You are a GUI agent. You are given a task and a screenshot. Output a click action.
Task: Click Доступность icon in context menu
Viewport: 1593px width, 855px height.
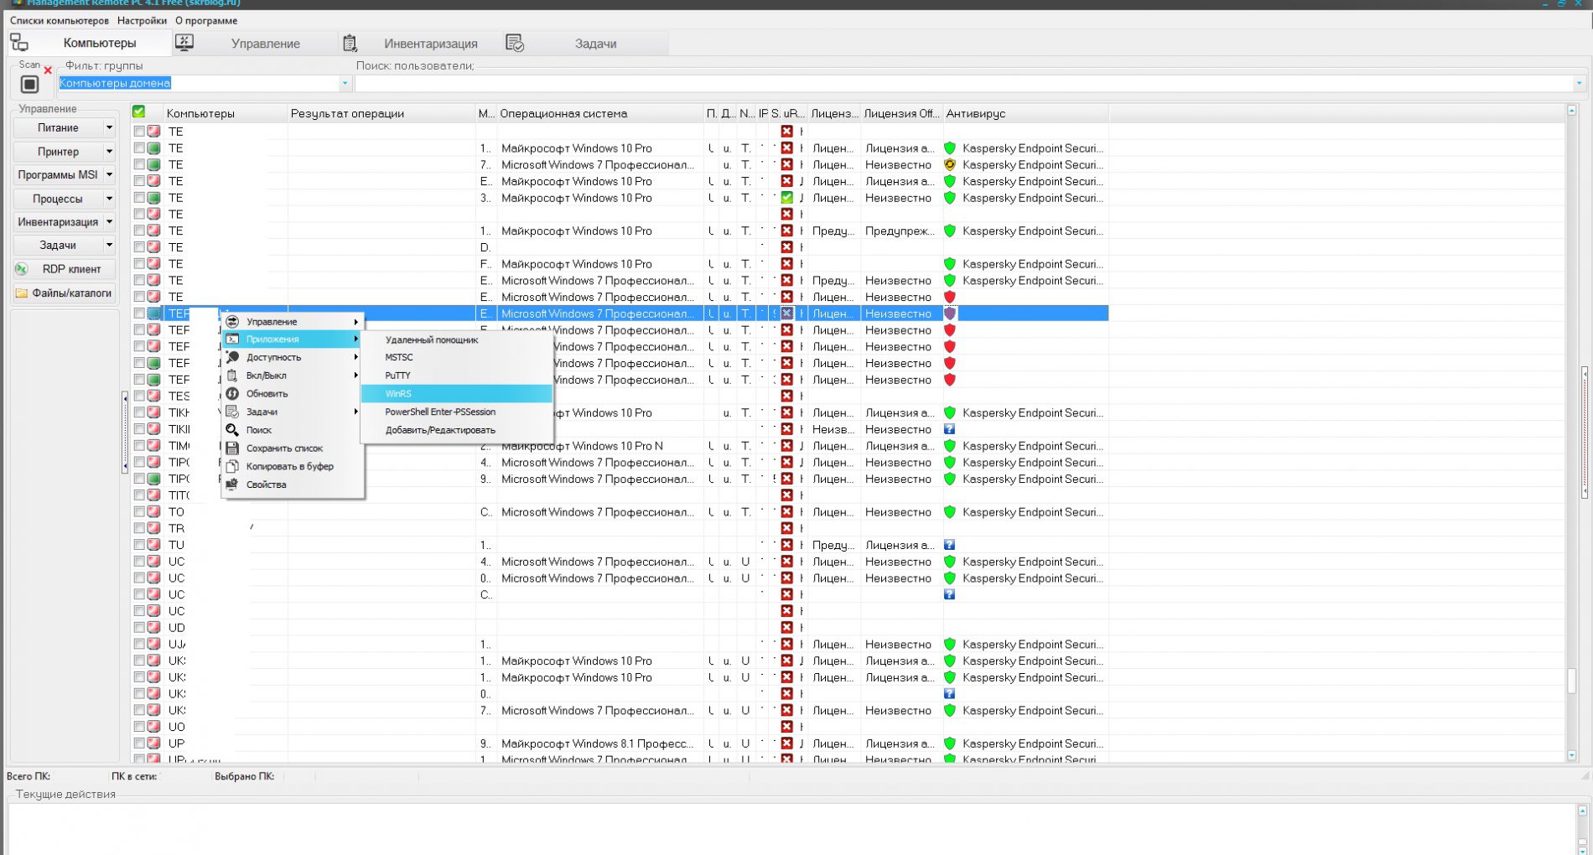(x=232, y=358)
